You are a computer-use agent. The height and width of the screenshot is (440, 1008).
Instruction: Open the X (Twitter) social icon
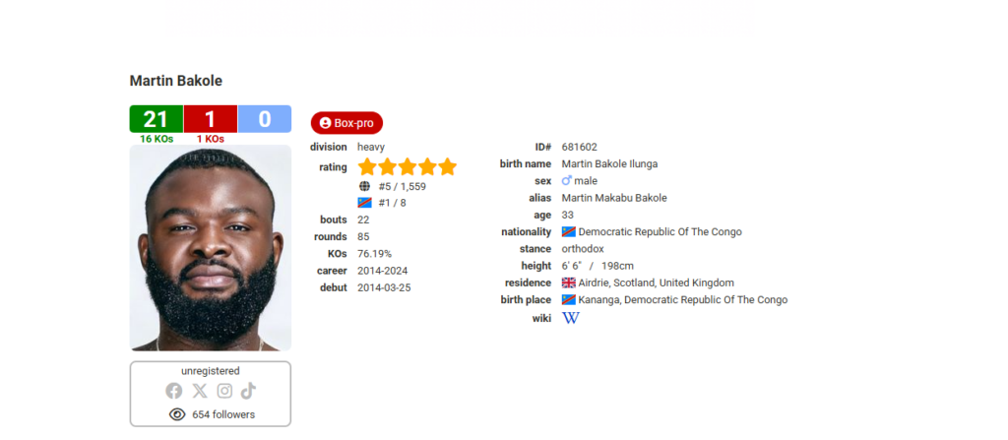[x=199, y=391]
